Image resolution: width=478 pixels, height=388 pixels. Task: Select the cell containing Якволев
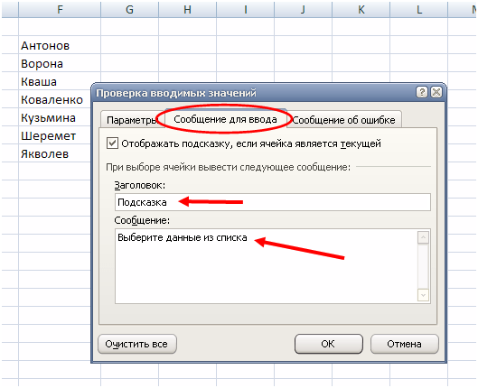[55, 153]
